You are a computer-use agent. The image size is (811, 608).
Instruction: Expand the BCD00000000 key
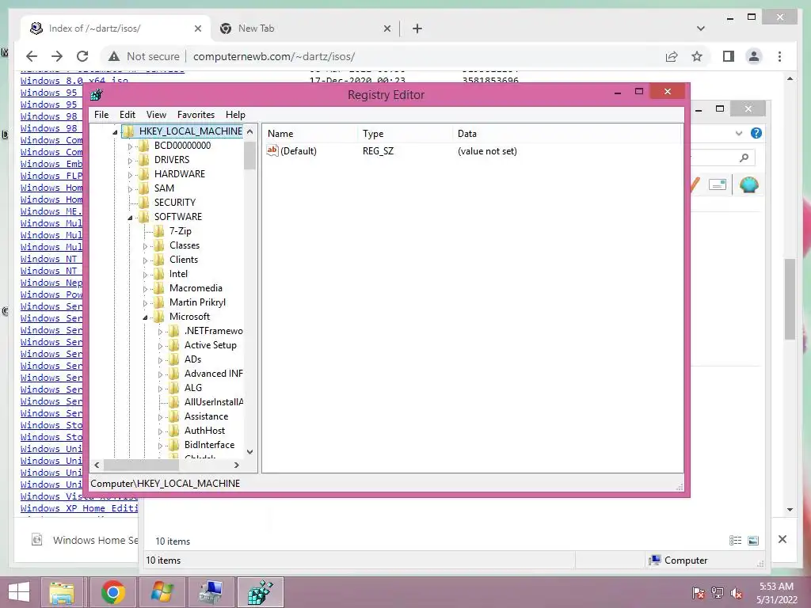coord(130,146)
